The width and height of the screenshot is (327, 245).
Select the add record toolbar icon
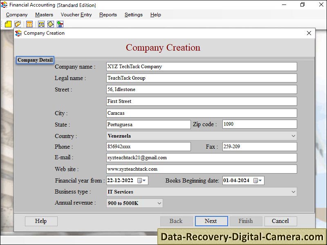(60, 24)
